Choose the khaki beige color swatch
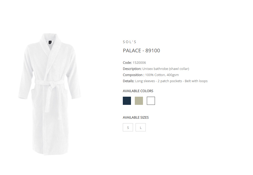 [139, 101]
